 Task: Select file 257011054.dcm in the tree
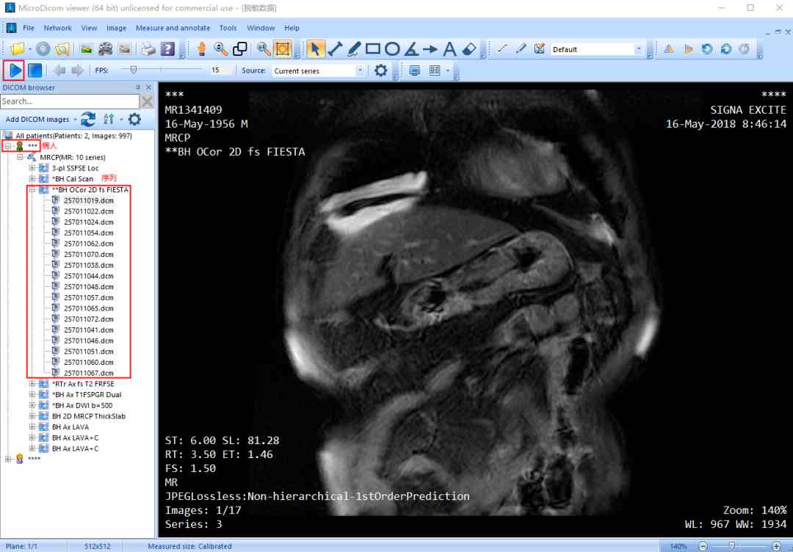pyautogui.click(x=88, y=233)
